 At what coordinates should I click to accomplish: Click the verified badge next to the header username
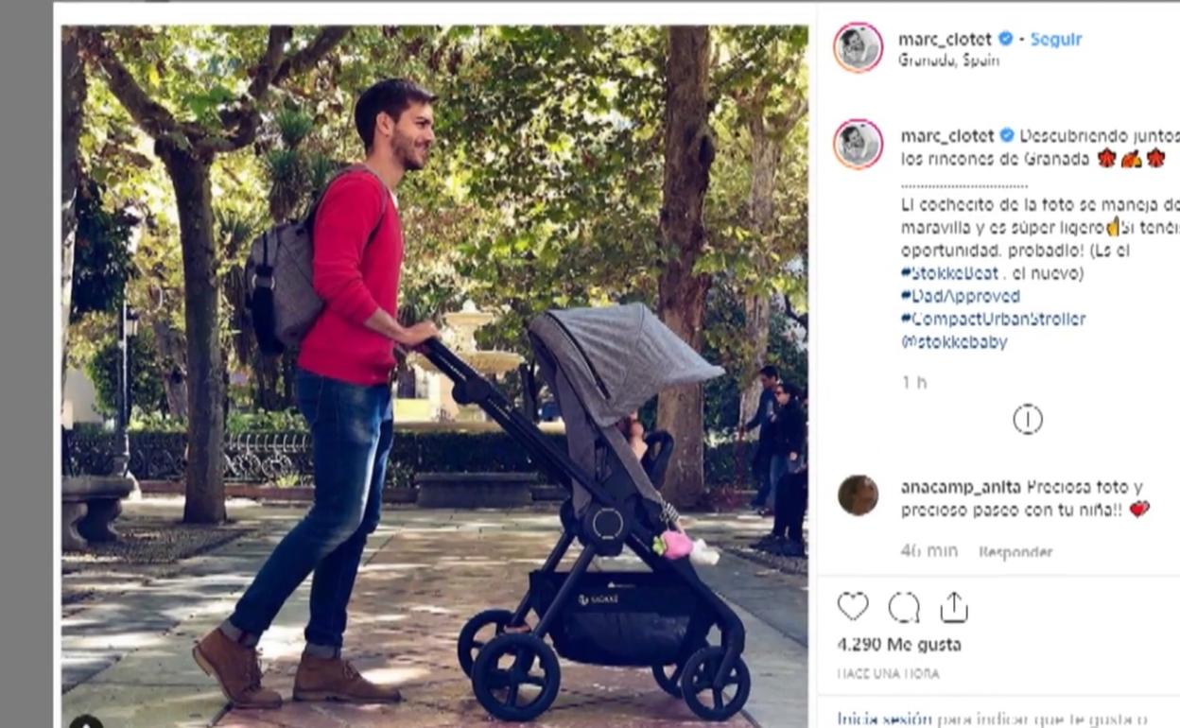[1006, 39]
